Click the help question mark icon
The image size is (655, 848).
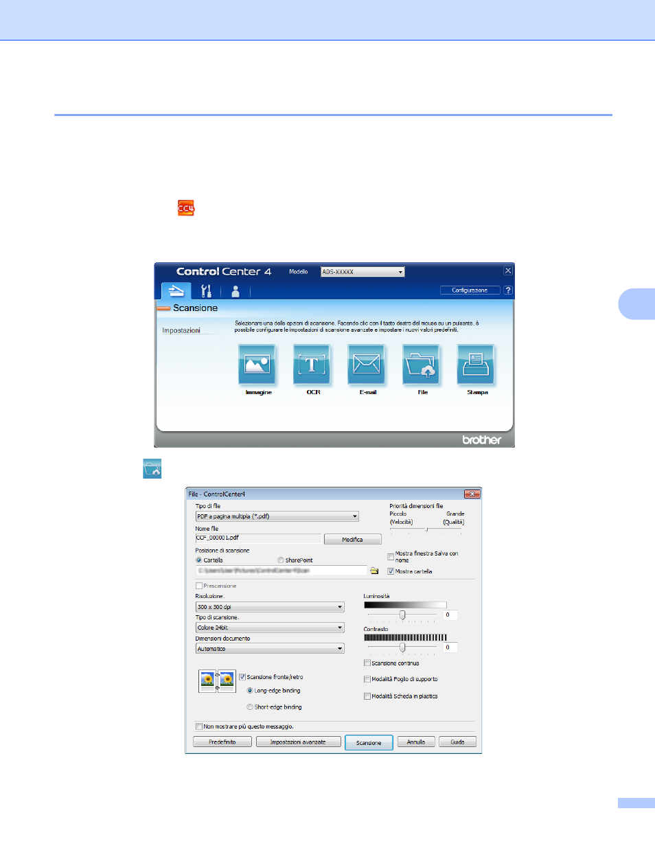(508, 290)
